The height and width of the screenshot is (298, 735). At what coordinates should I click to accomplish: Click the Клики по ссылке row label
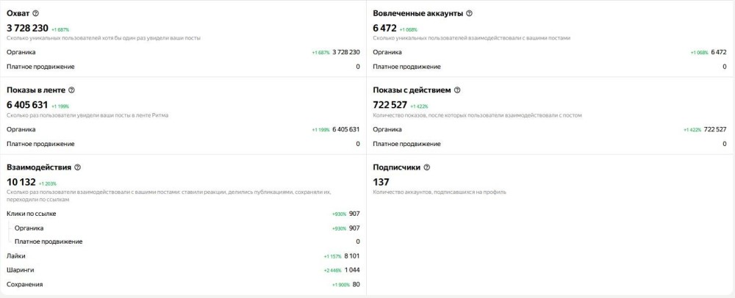[x=32, y=214]
